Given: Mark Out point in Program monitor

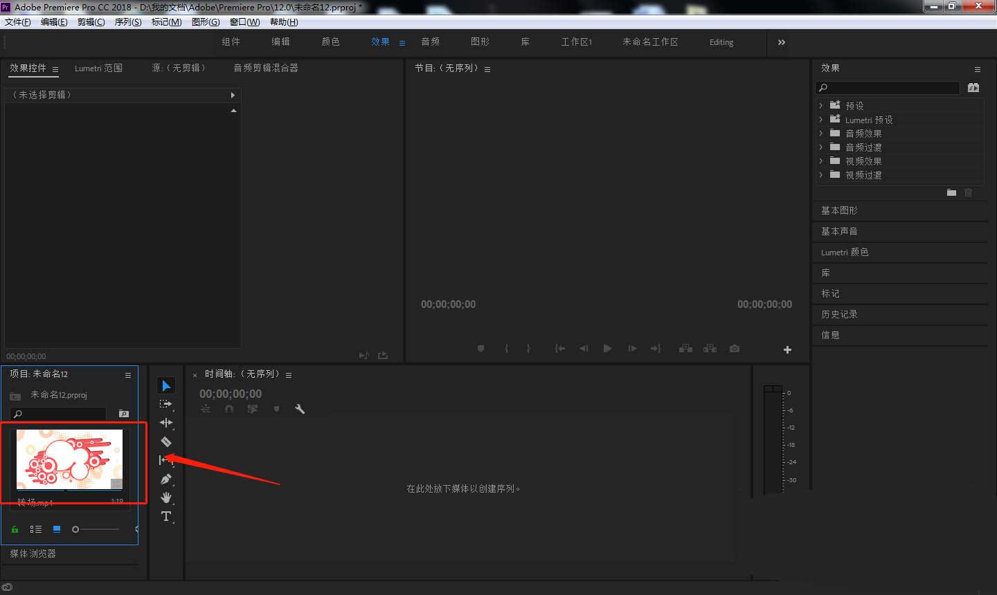Looking at the screenshot, I should pos(528,349).
